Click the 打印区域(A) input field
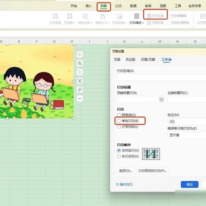The height and width of the screenshot is (206, 206). pos(161,77)
